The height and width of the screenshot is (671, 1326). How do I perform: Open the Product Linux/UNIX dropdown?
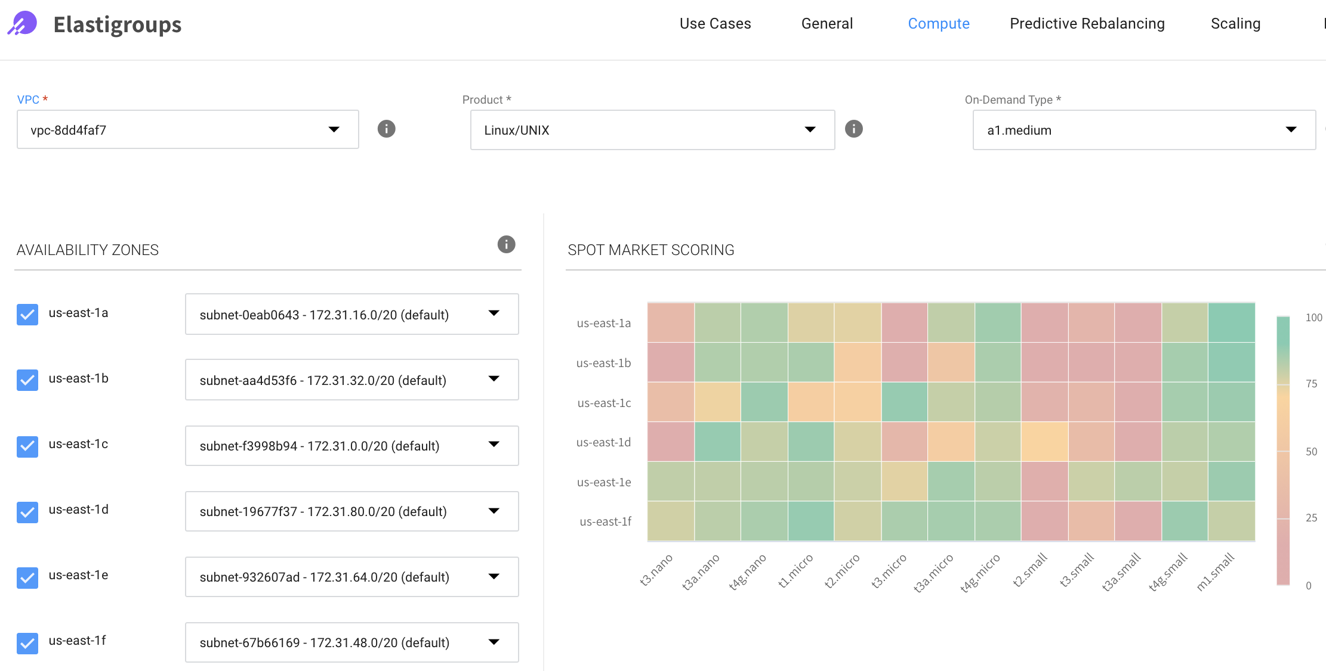(652, 130)
